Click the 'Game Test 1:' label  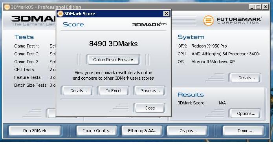tap(27, 46)
